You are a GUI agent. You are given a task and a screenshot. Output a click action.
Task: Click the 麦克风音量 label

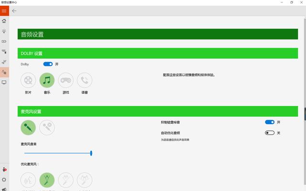pos(29,144)
